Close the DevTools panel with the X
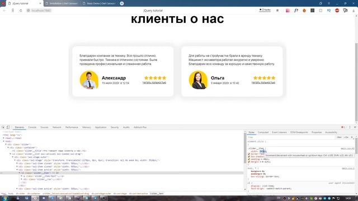The height and width of the screenshot is (201, 358). 355,127
